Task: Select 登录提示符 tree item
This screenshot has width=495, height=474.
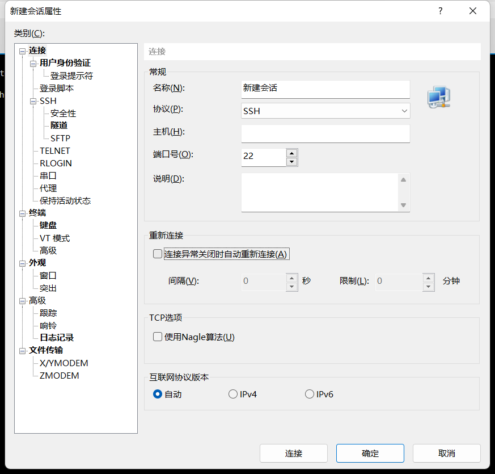Action: [71, 76]
